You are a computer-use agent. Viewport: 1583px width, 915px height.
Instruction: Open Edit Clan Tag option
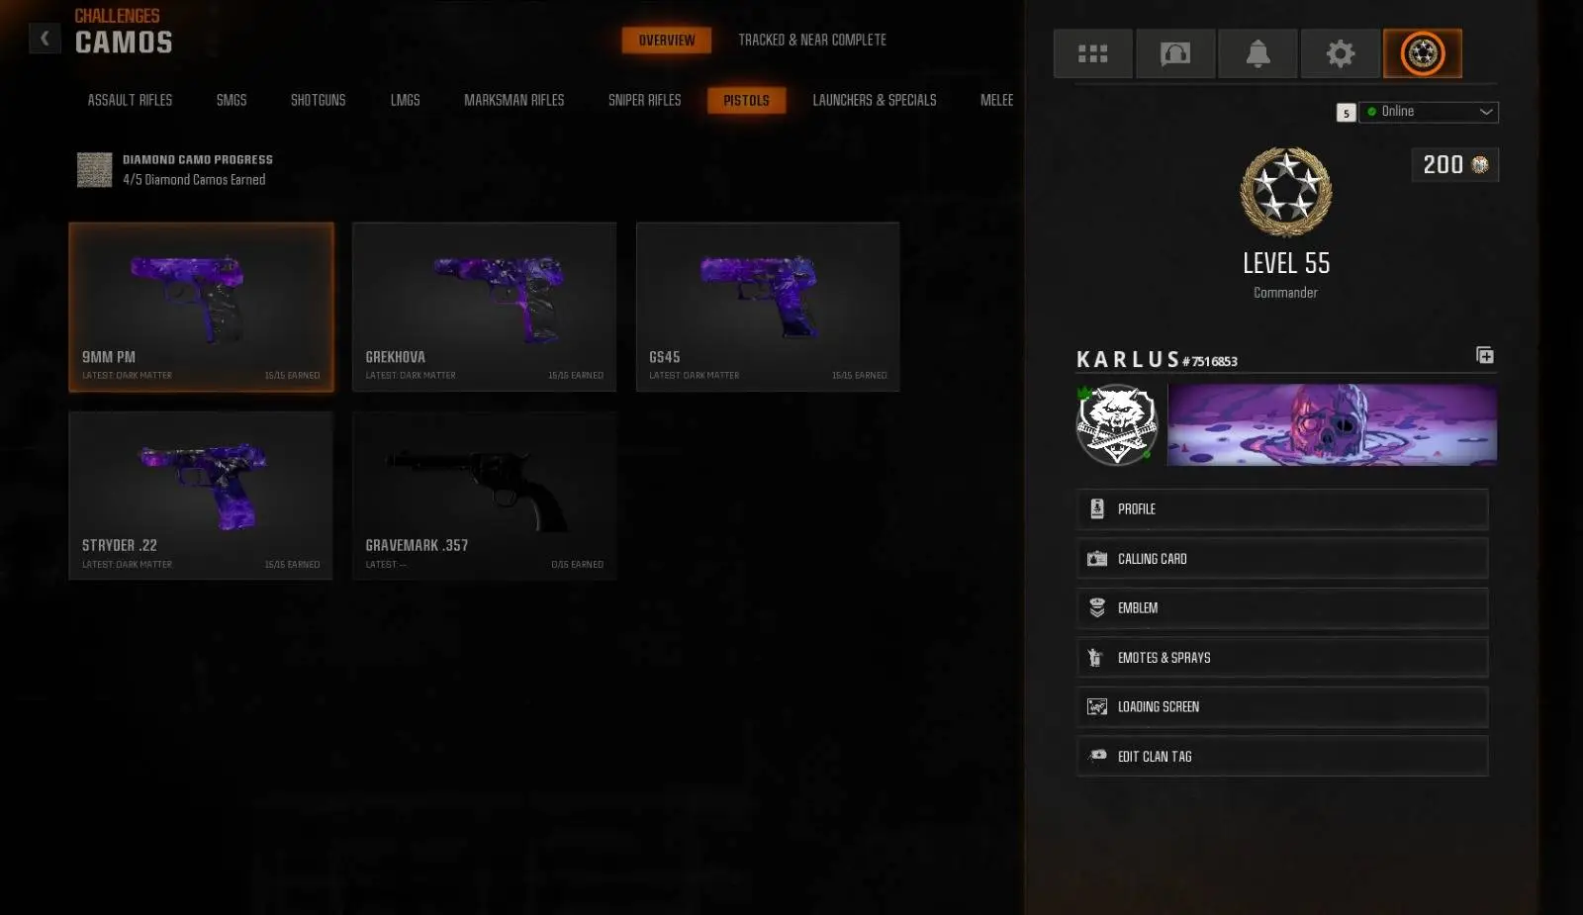1282,757
